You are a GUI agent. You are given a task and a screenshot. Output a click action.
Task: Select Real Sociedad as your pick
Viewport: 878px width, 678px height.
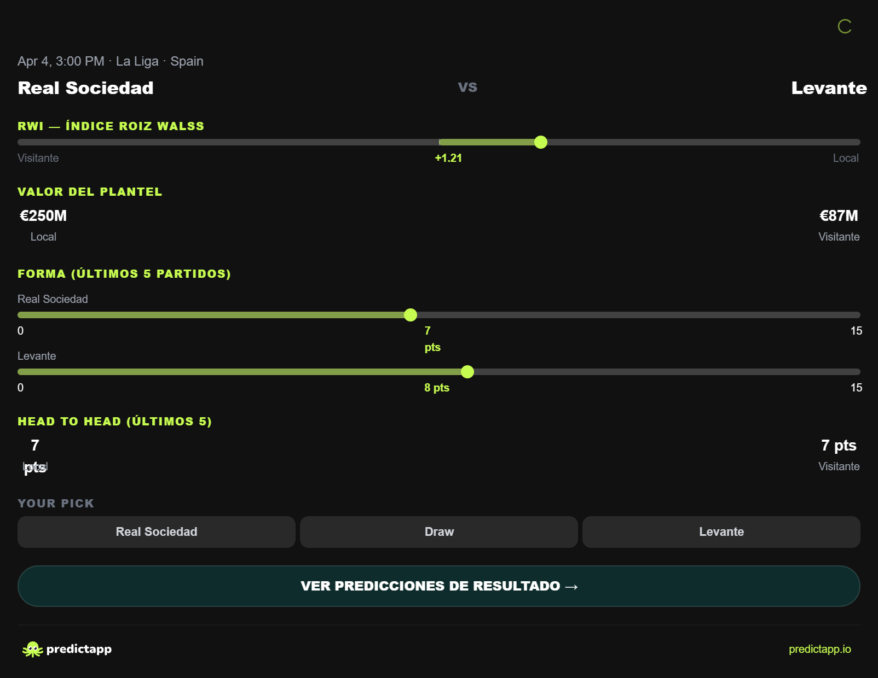pyautogui.click(x=156, y=531)
